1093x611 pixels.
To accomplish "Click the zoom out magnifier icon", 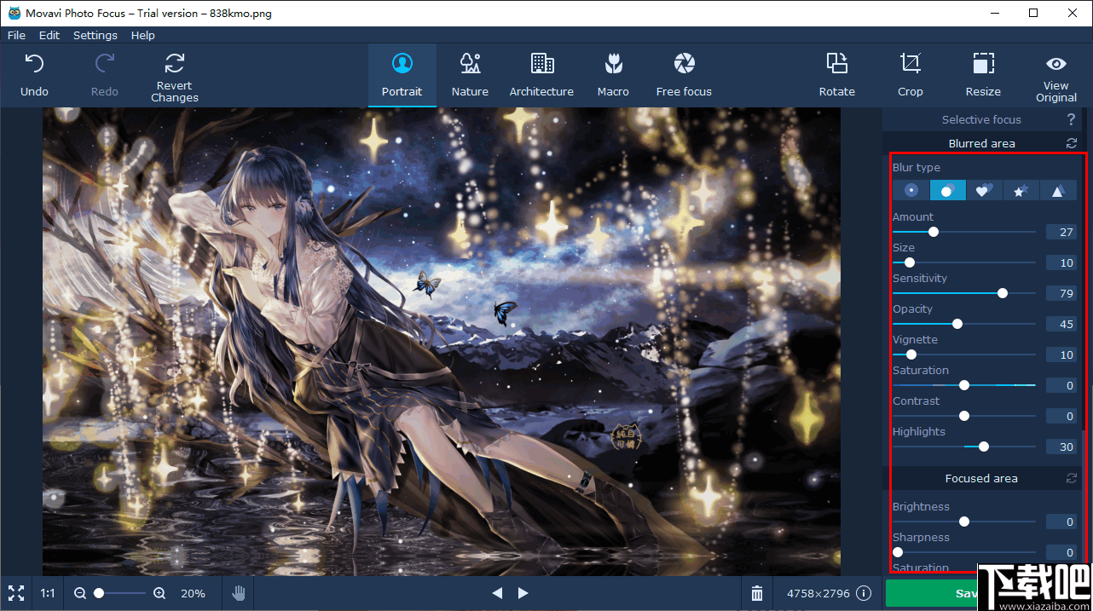I will 80,593.
